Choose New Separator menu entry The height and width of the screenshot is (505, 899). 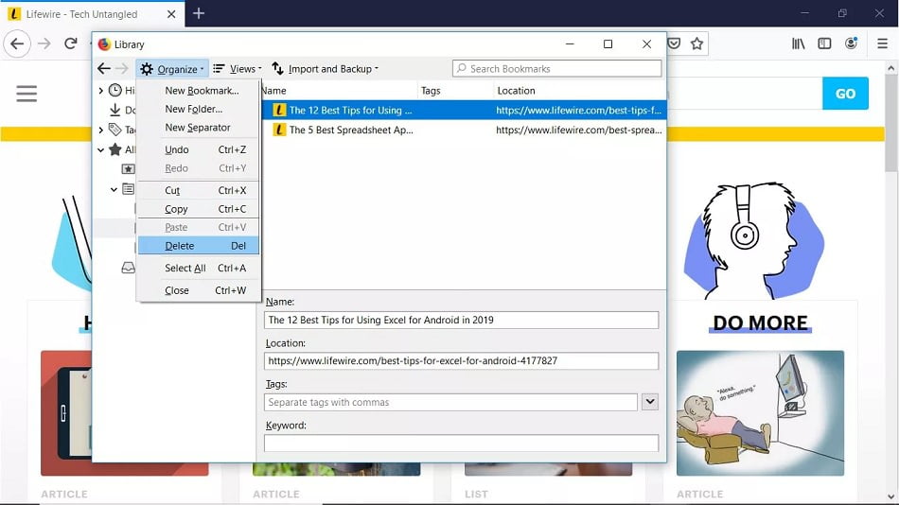click(199, 128)
